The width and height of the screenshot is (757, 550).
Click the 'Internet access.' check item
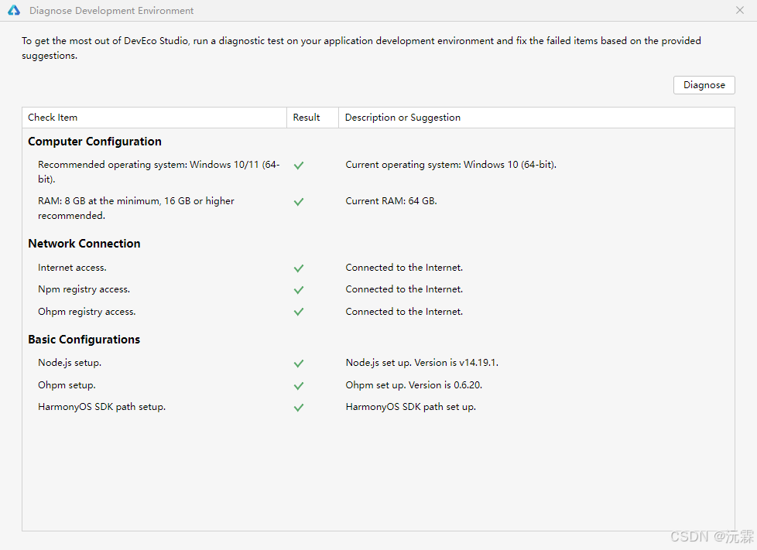click(x=73, y=268)
